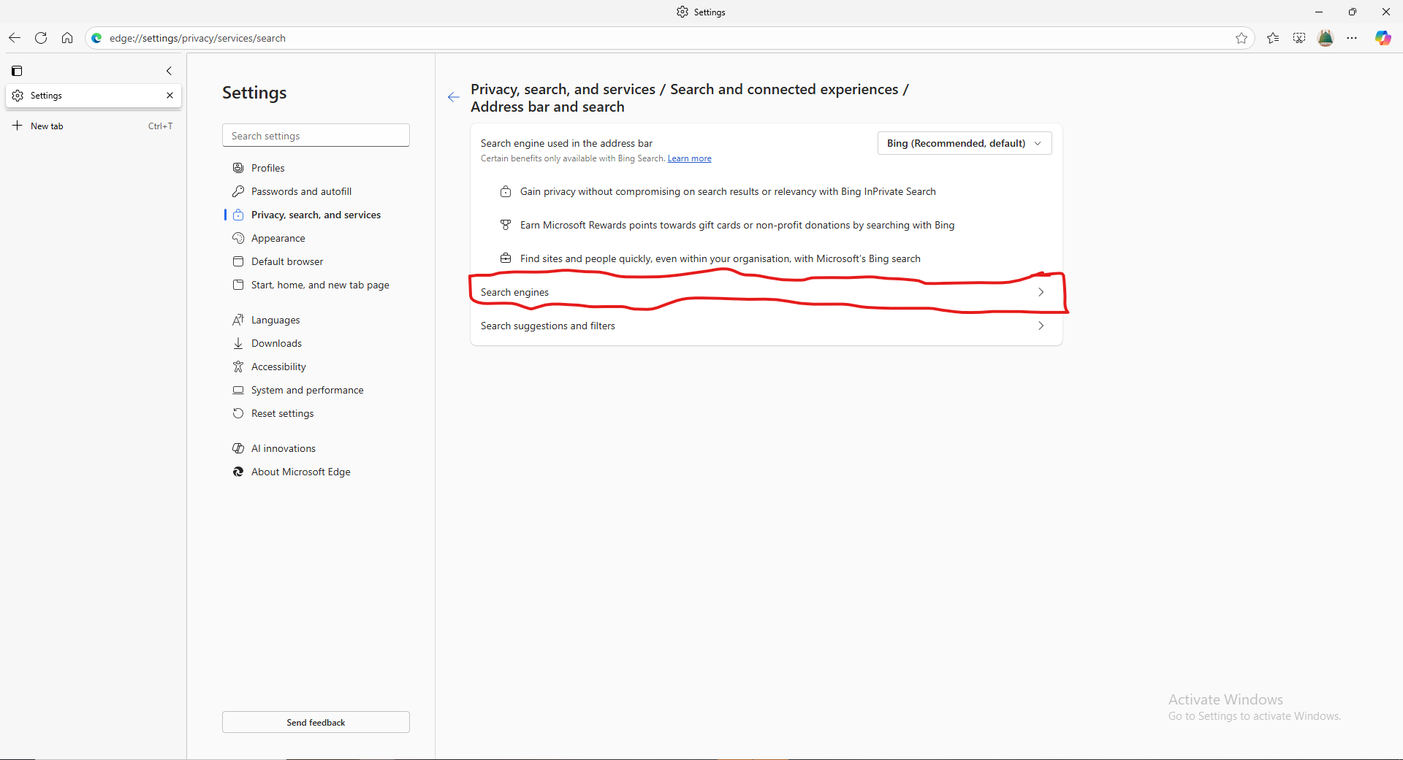Expand the Search engines row
The height and width of the screenshot is (760, 1403).
764,292
